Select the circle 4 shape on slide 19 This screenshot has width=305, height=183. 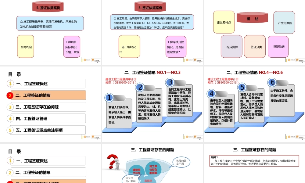coord(210,93)
